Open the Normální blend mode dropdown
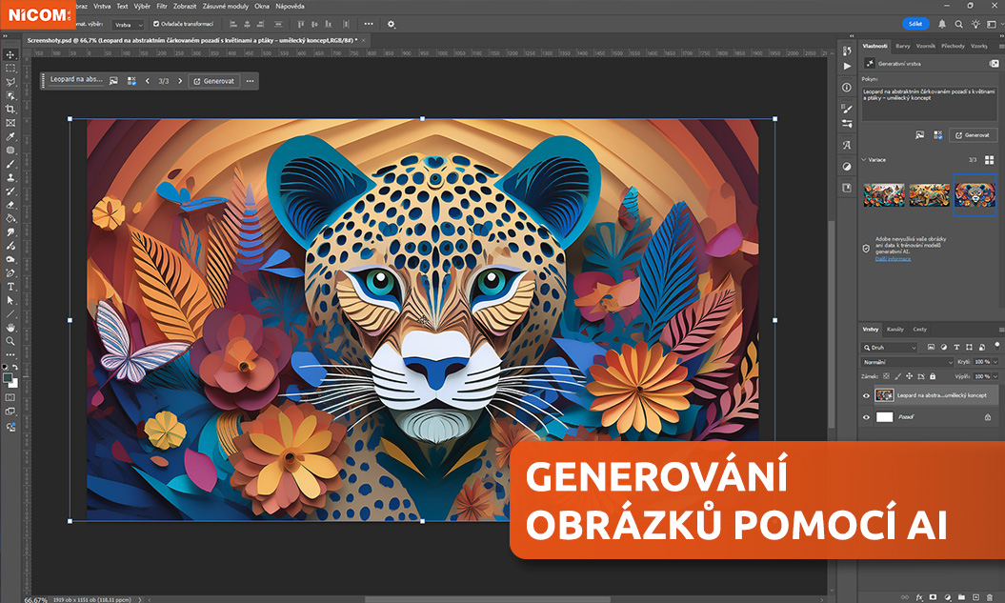This screenshot has width=1005, height=603. [907, 363]
